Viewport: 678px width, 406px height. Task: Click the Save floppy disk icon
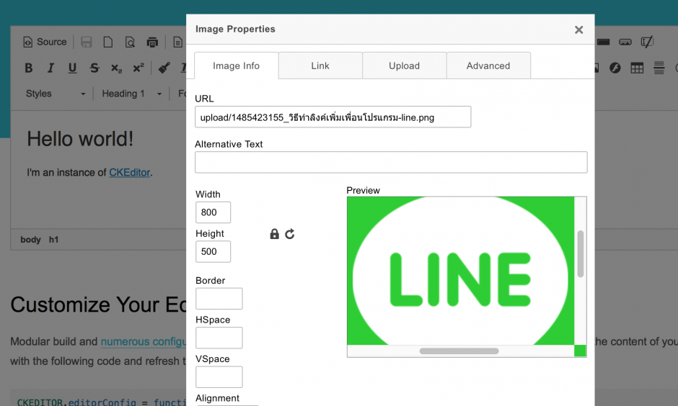(x=86, y=42)
